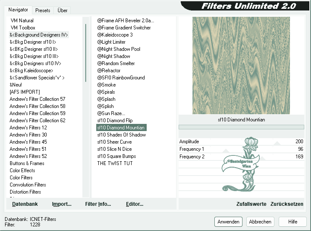This screenshot has height=231, width=311.
Task: Select sf10 Slice N Dice filter
Action: point(114,149)
